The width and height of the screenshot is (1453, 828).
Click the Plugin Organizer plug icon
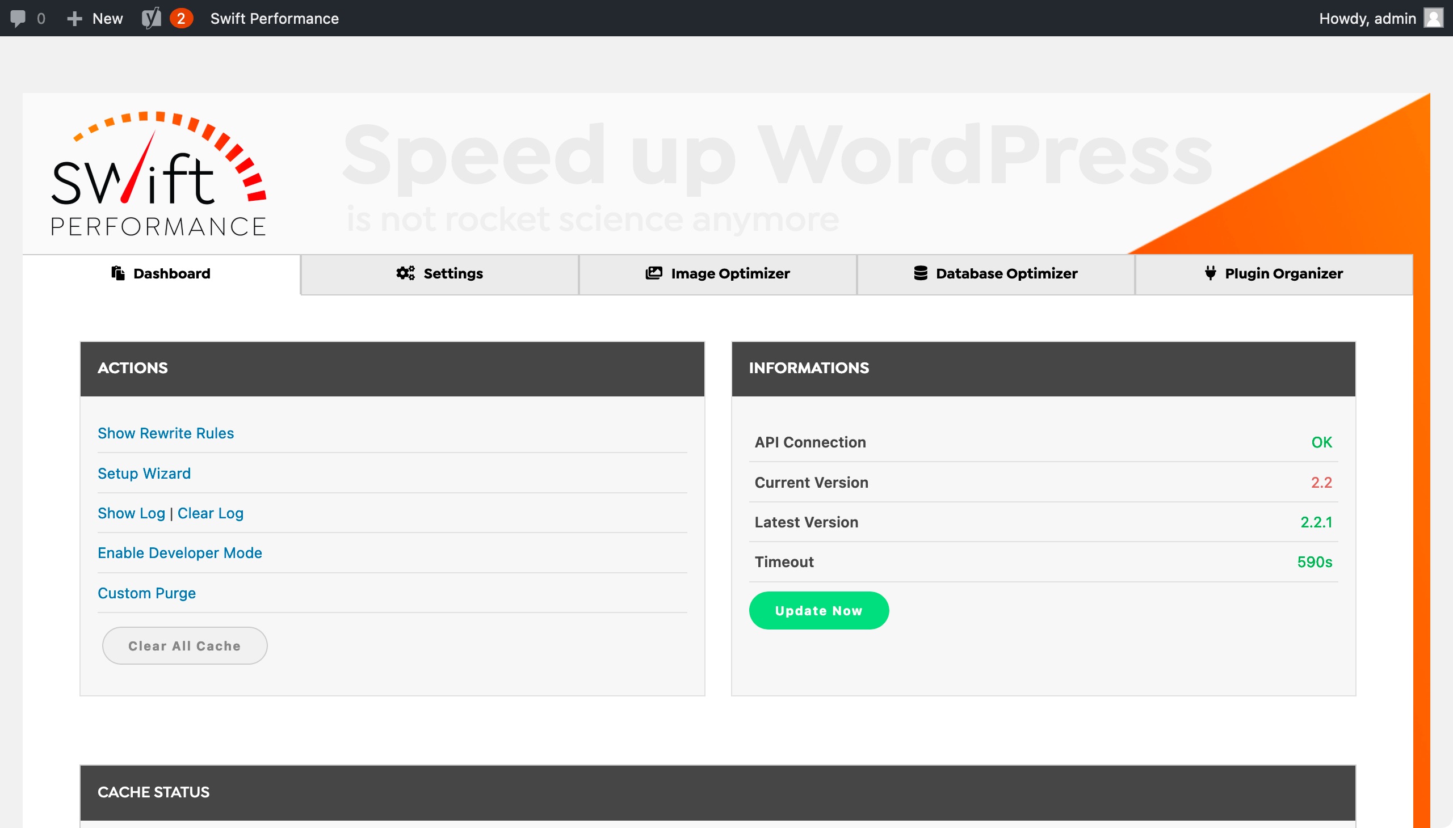(x=1210, y=273)
